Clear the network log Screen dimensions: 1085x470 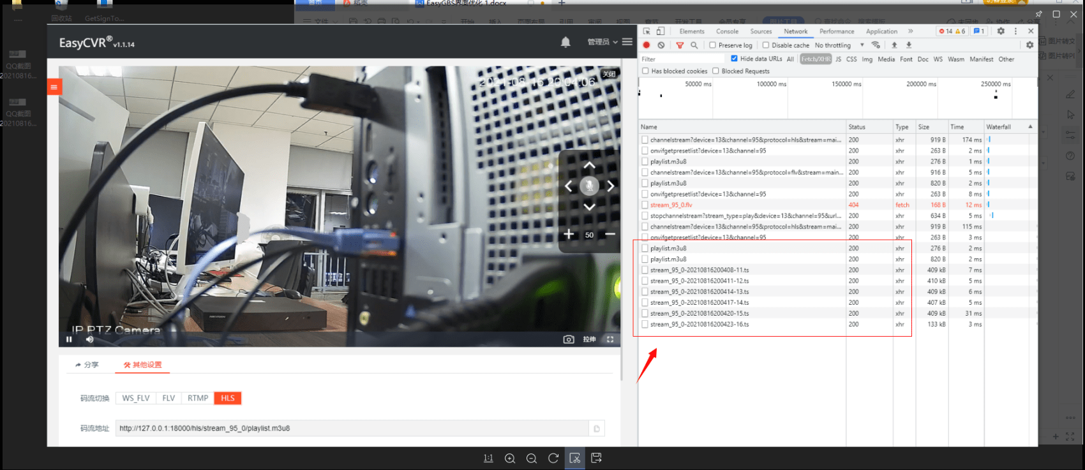point(661,45)
